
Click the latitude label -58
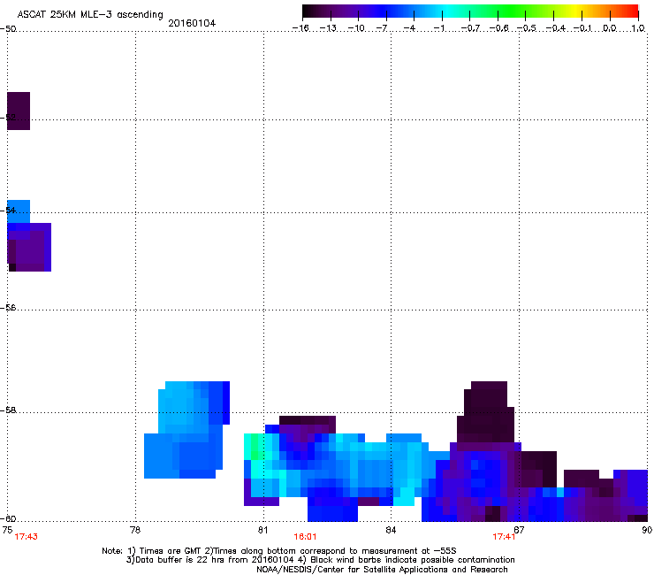pyautogui.click(x=8, y=410)
